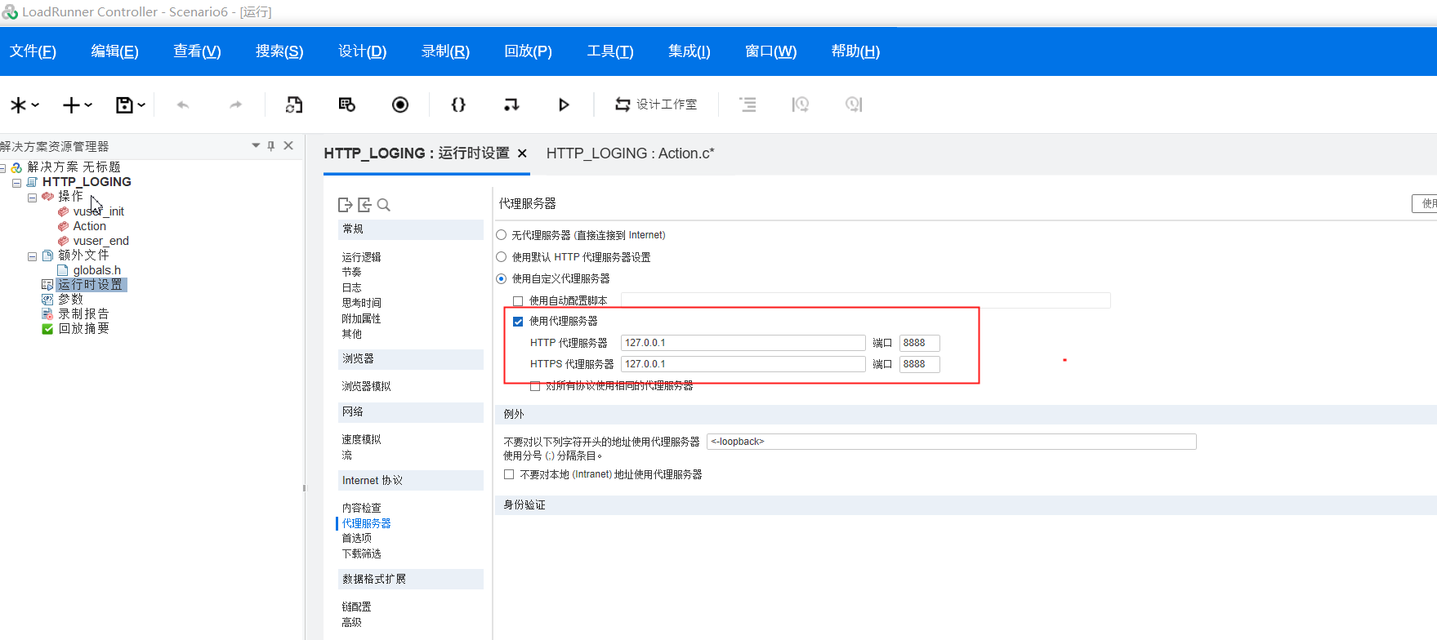The image size is (1437, 640).
Task: Click the record circle button icon
Action: pos(400,104)
